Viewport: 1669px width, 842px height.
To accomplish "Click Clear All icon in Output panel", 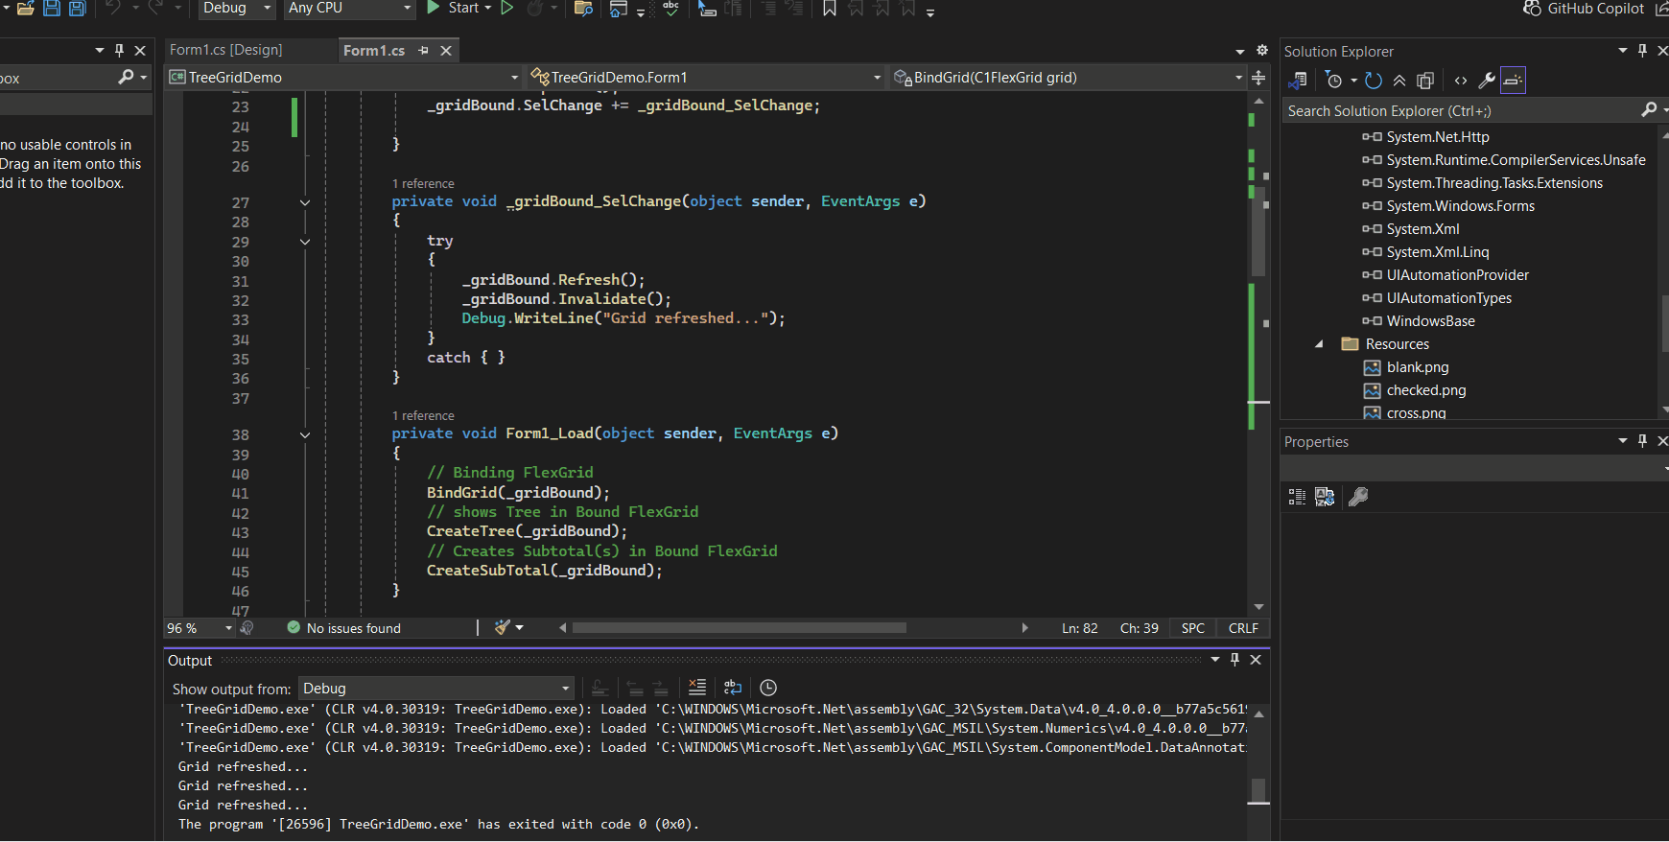I will pyautogui.click(x=697, y=688).
